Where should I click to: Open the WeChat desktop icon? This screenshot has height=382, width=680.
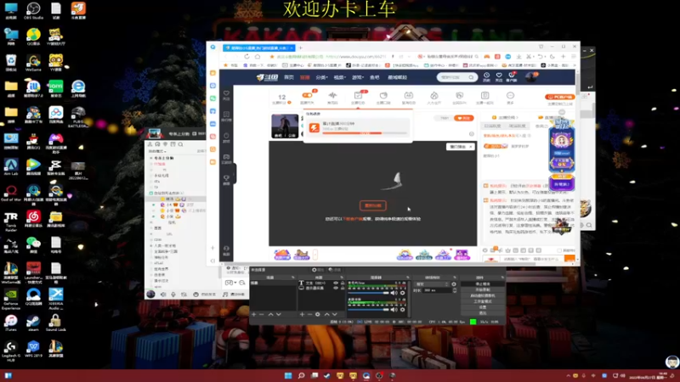(x=33, y=245)
